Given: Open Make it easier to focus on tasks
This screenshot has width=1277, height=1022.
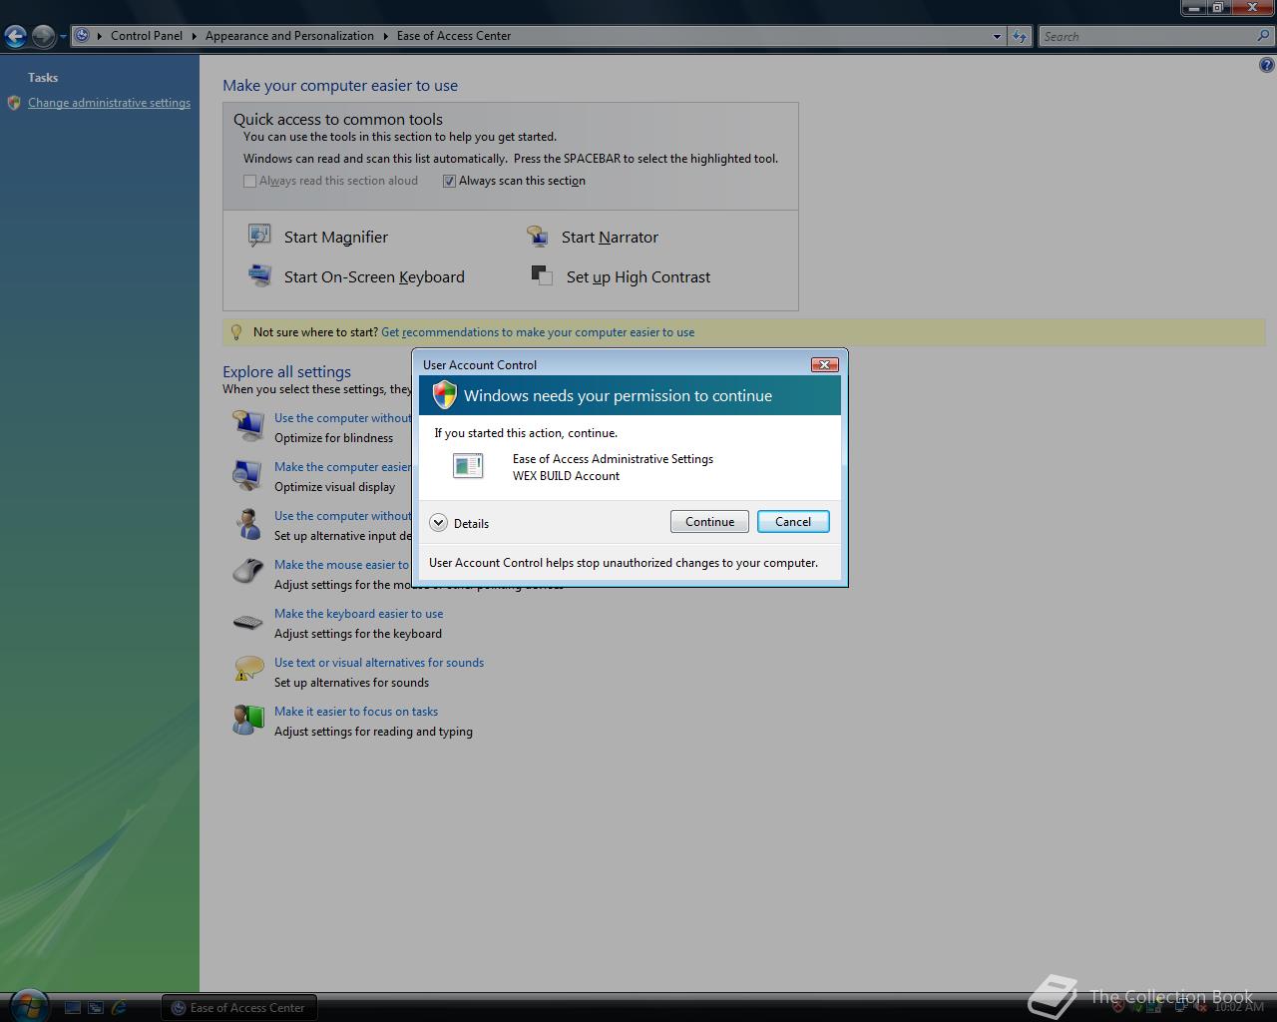Looking at the screenshot, I should [356, 712].
